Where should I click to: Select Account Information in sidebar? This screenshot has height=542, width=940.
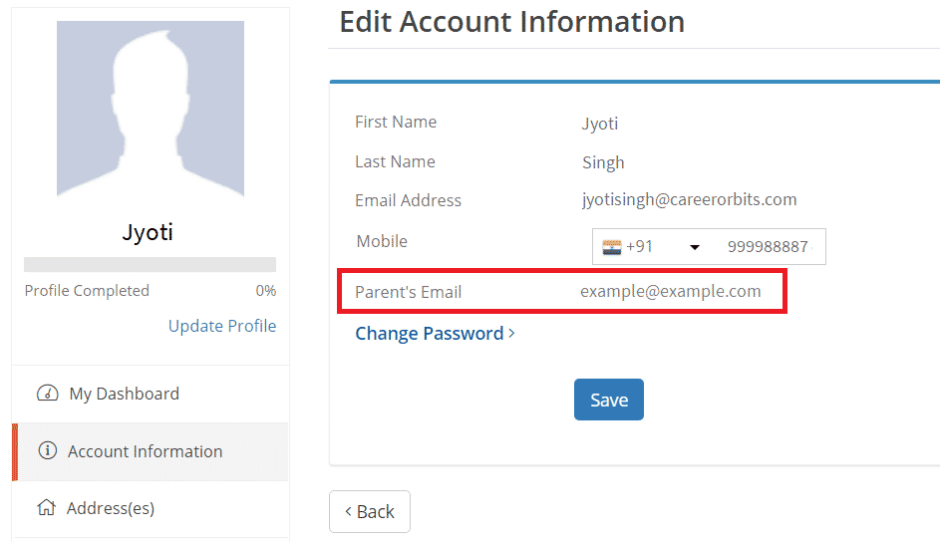150,451
